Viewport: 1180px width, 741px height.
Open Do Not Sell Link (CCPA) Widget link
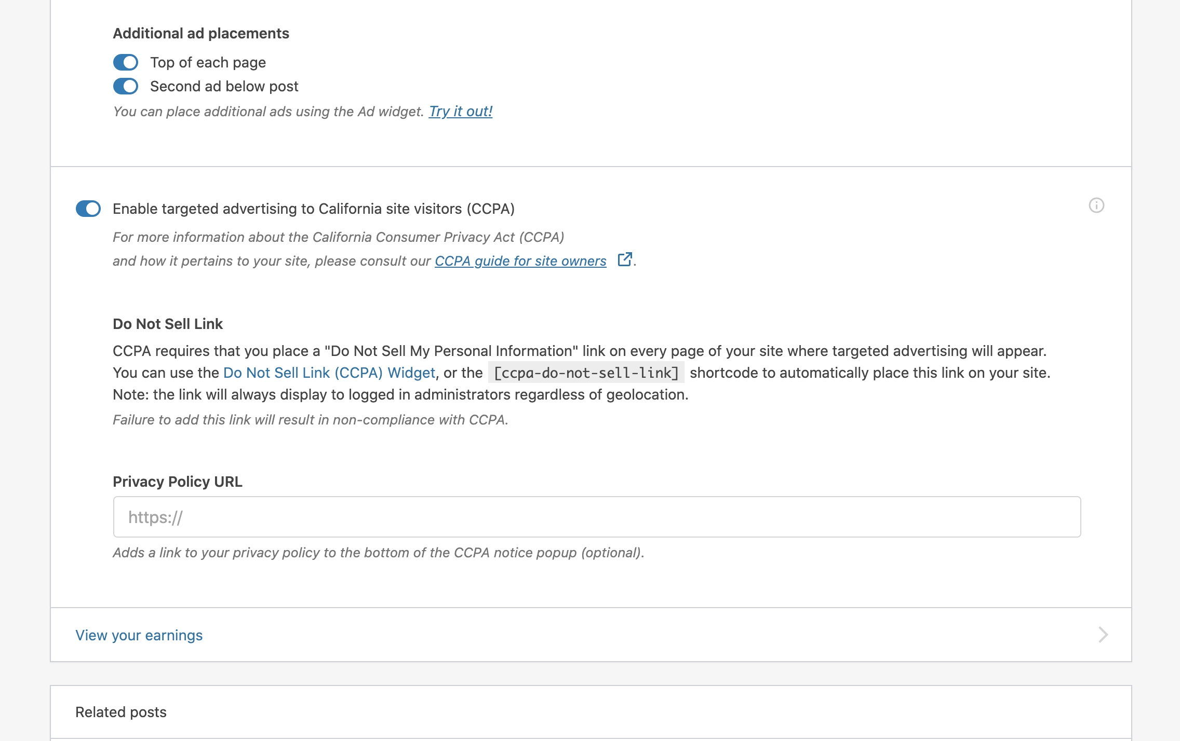pos(329,373)
